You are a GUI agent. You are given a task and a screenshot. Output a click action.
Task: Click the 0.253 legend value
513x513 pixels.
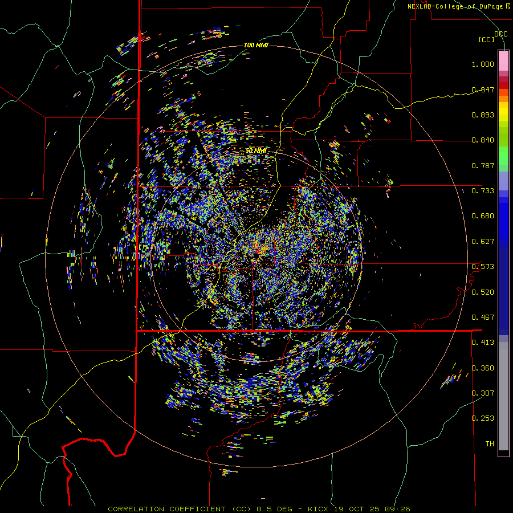[483, 418]
